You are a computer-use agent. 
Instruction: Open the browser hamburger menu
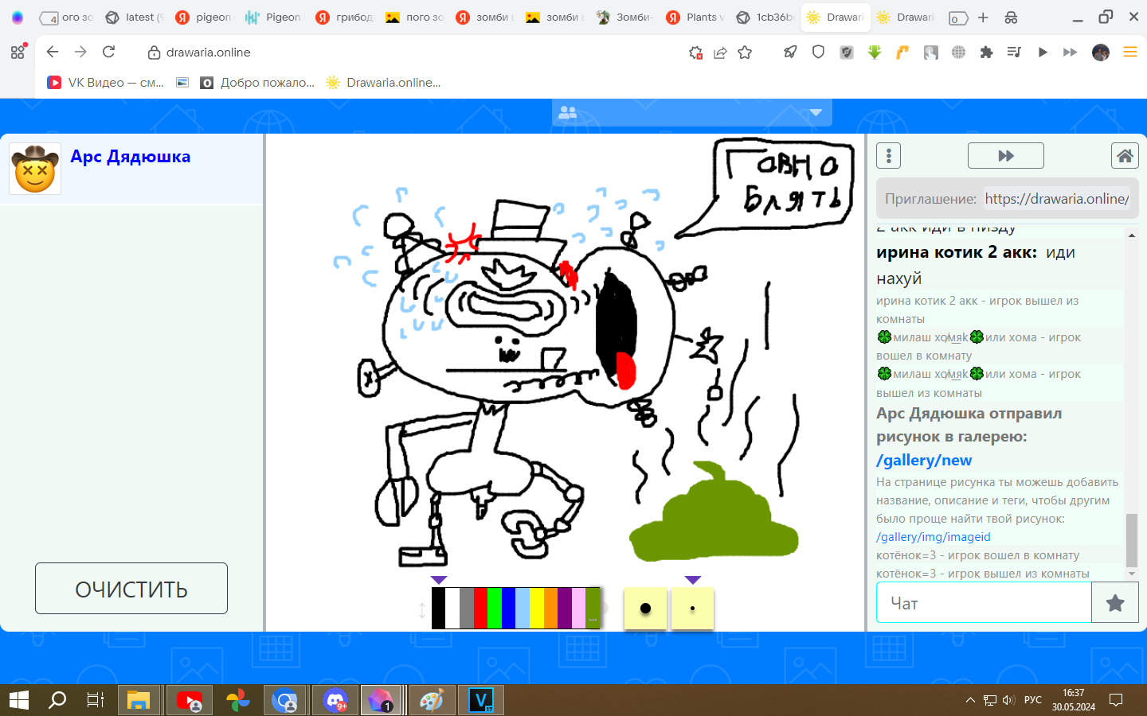coord(1129,53)
